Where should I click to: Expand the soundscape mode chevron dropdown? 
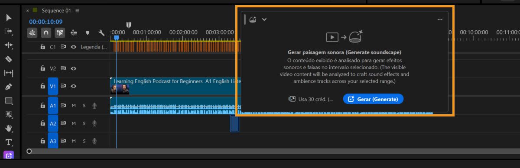click(264, 19)
